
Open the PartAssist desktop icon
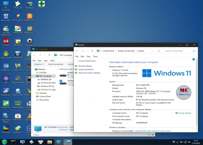(30, 5)
